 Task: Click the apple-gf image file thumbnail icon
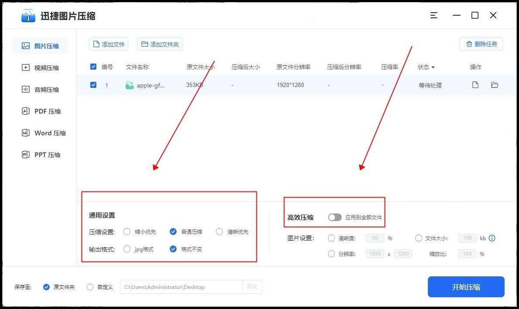tap(130, 85)
